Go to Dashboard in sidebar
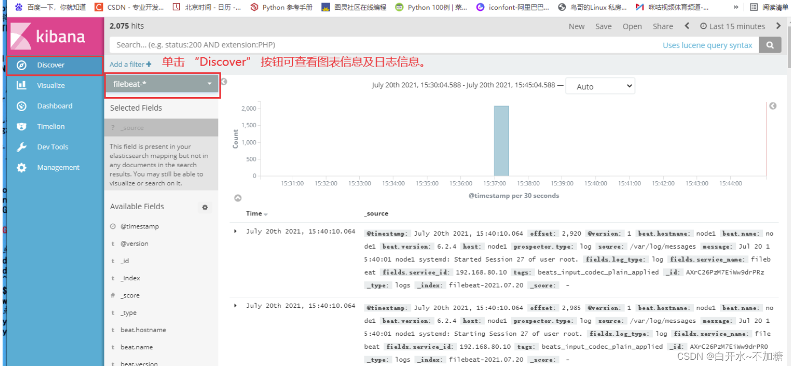Viewport: 791px width, 366px height. [55, 106]
